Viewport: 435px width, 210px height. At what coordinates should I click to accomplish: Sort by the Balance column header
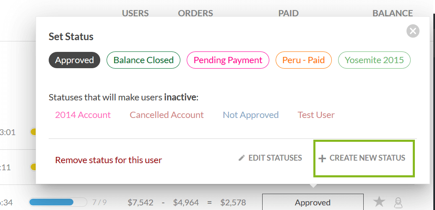[392, 13]
